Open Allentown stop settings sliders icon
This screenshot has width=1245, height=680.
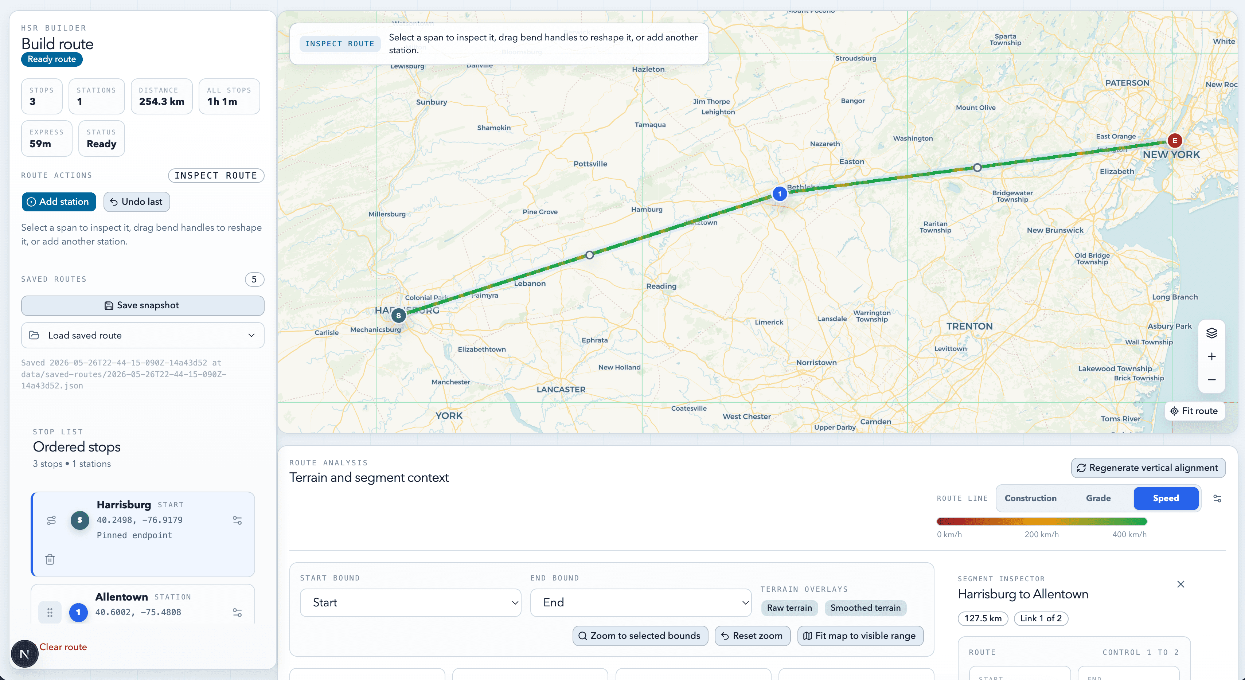(x=237, y=612)
